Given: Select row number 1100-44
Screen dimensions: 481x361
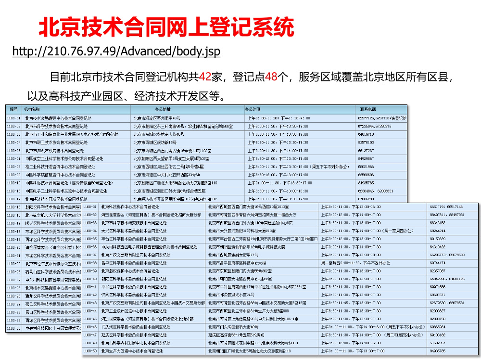Looking at the screenshot, I should click(x=90, y=311).
